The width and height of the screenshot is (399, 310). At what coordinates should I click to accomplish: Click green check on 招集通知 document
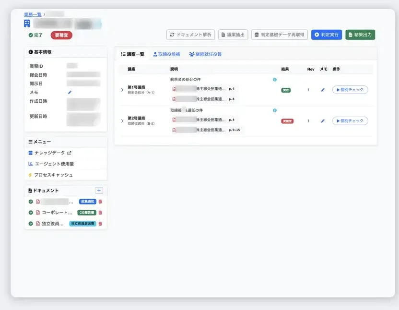[31, 202]
